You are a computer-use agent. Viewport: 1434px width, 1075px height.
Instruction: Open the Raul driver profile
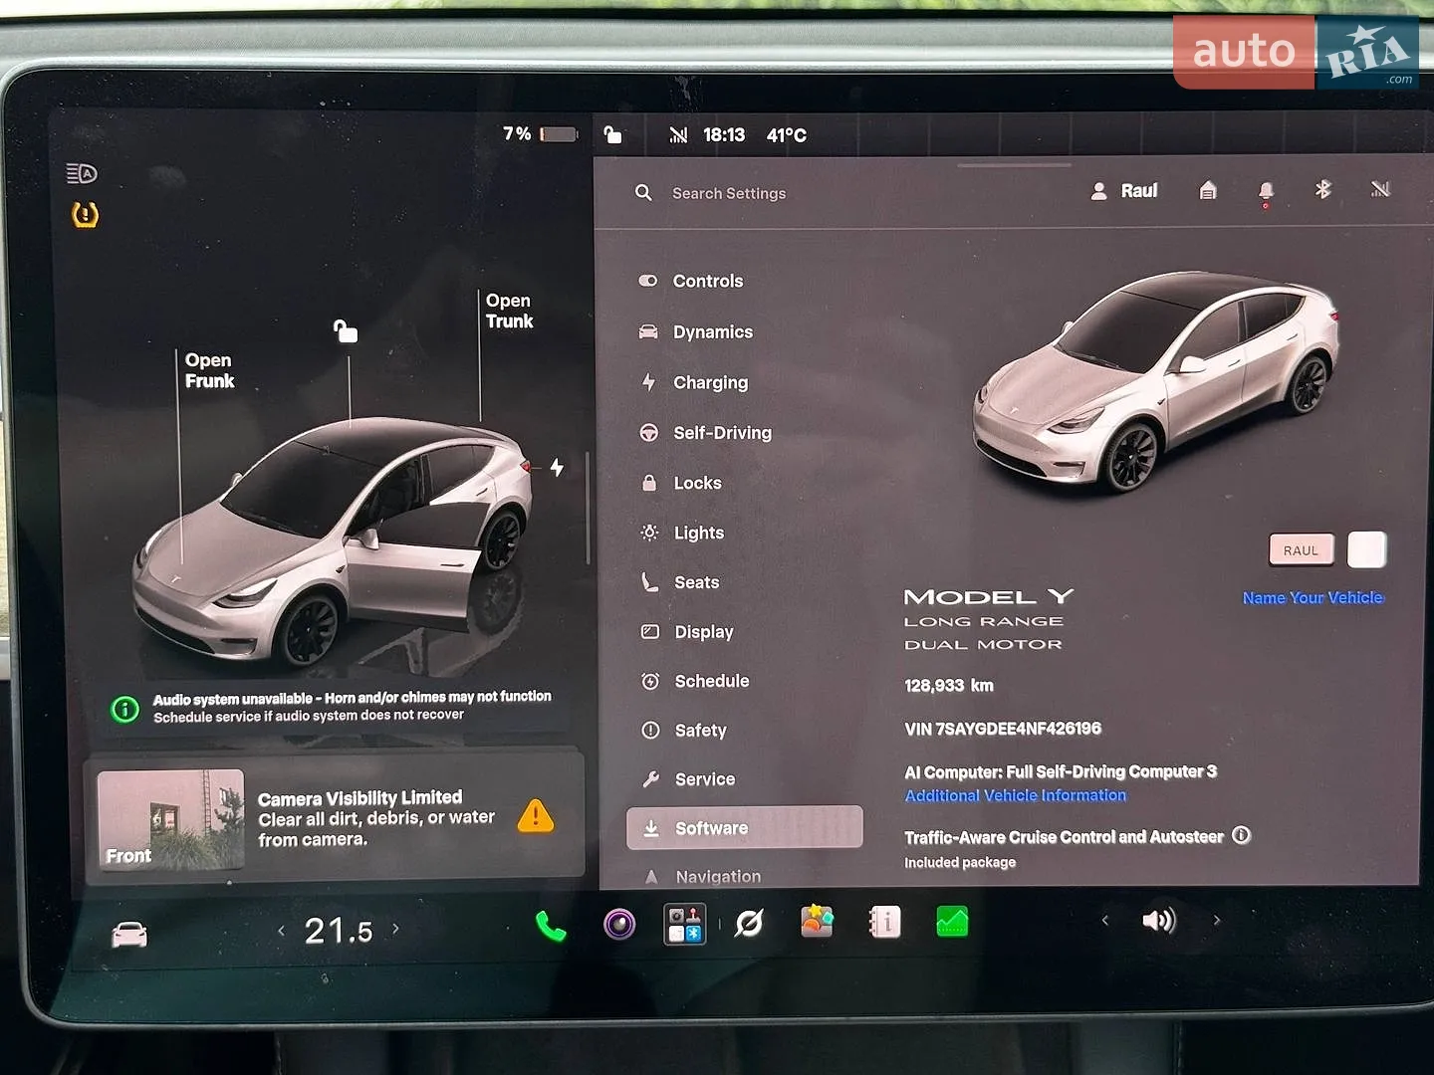(x=1124, y=191)
